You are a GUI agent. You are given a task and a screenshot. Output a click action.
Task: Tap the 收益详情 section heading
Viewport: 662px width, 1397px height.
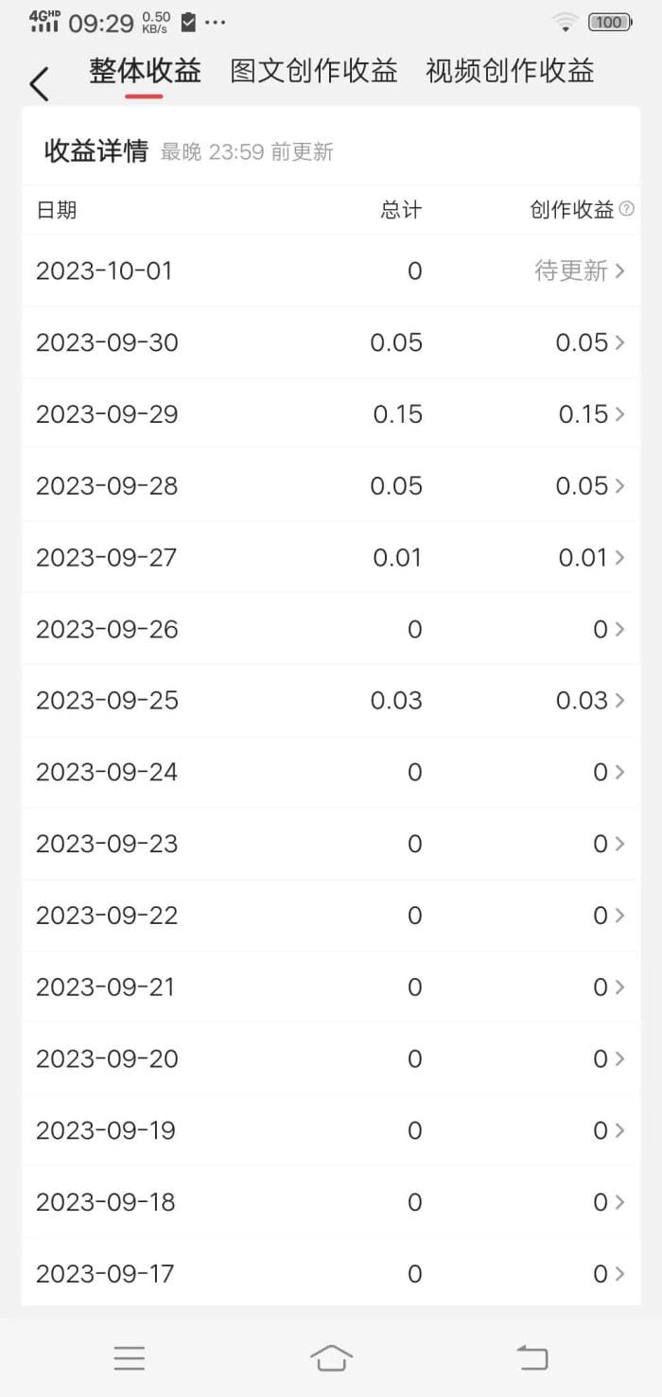96,151
